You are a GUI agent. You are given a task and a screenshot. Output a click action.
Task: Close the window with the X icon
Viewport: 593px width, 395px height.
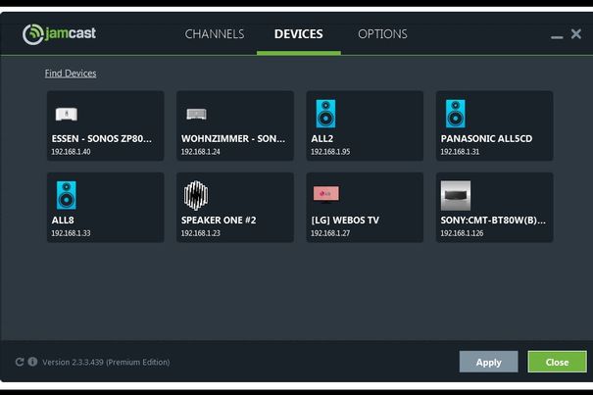coord(576,34)
